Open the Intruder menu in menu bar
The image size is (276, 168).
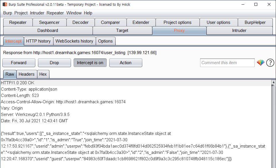pyautogui.click(x=37, y=13)
